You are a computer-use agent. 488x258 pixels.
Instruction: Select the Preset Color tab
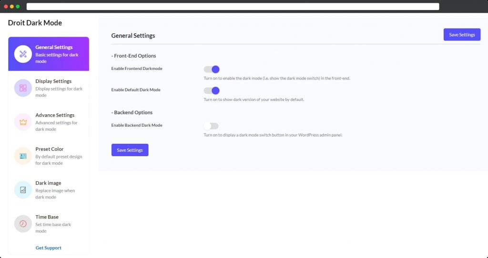pyautogui.click(x=49, y=156)
